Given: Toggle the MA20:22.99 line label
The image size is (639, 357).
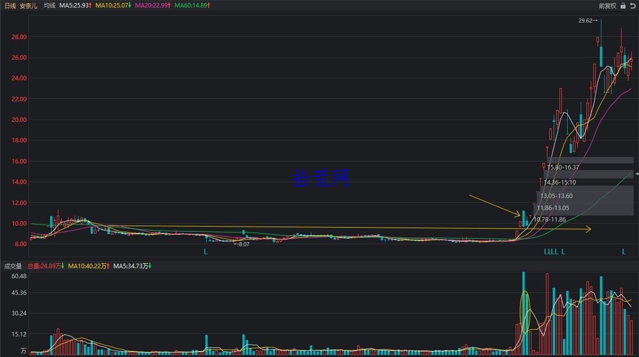Looking at the screenshot, I should [x=153, y=5].
